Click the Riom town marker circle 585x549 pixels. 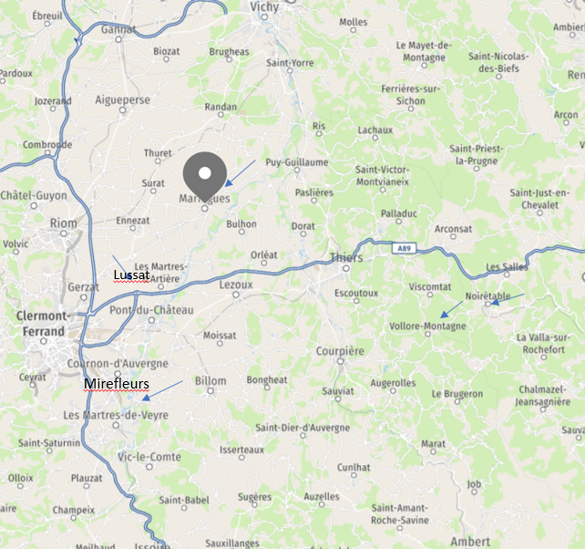64,233
